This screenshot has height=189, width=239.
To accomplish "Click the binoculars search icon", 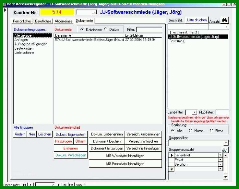I will (x=224, y=20).
